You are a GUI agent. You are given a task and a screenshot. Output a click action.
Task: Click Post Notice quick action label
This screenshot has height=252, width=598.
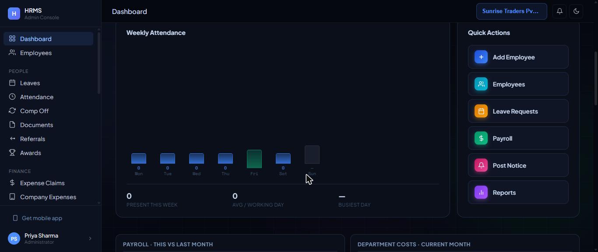click(510, 166)
